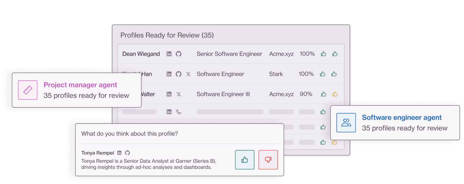Click the X icon in Walter's row
The height and width of the screenshot is (184, 464).
click(179, 94)
